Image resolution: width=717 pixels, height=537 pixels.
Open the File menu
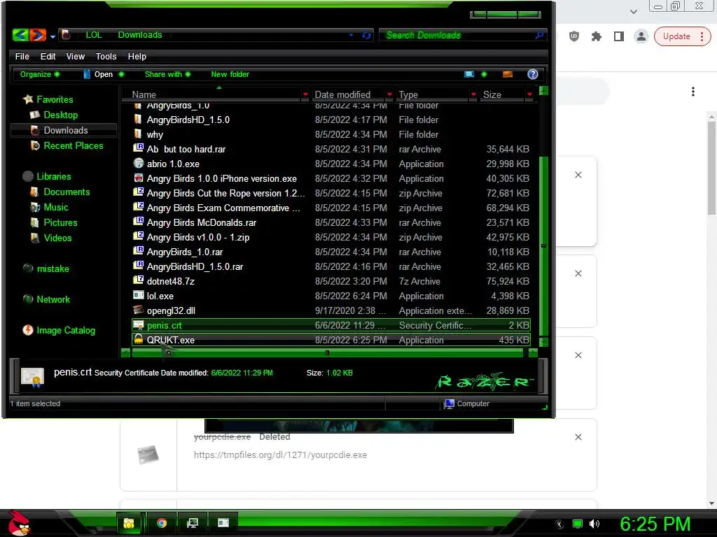[22, 56]
